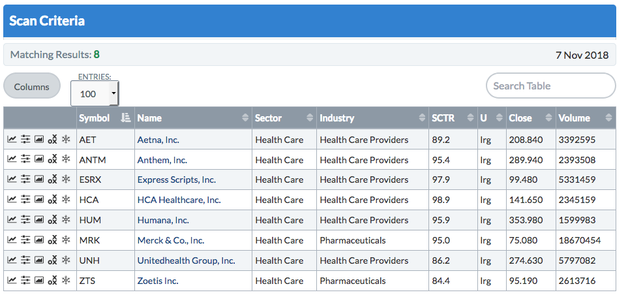The image size is (628, 299).
Task: Open the Humana, Inc. link
Action: pyautogui.click(x=163, y=221)
